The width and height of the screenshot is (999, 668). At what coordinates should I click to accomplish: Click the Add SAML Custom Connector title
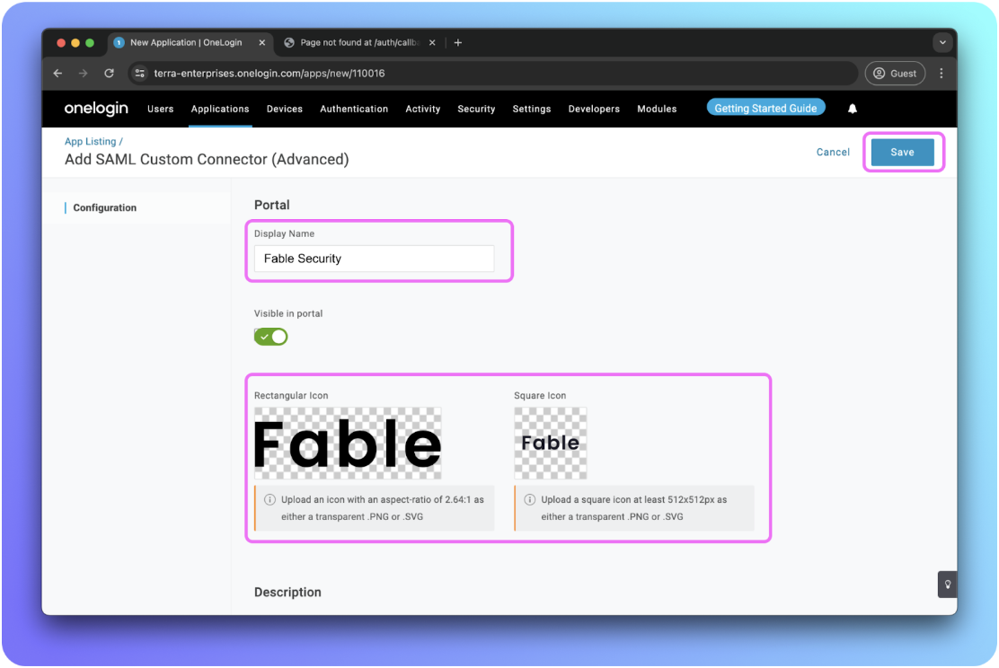(x=207, y=159)
